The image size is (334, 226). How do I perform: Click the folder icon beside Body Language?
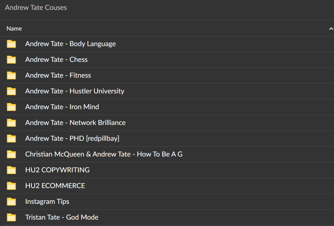click(x=12, y=44)
